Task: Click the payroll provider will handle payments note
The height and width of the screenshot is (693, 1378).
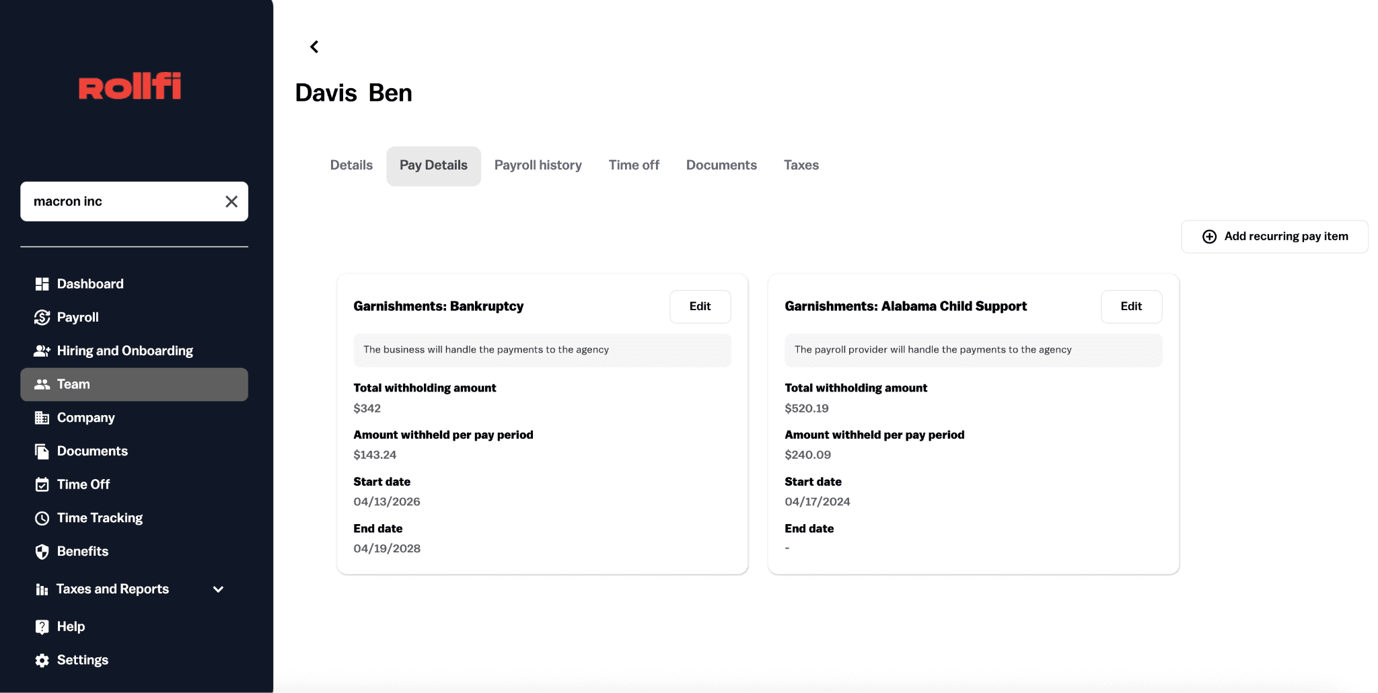Action: 973,350
